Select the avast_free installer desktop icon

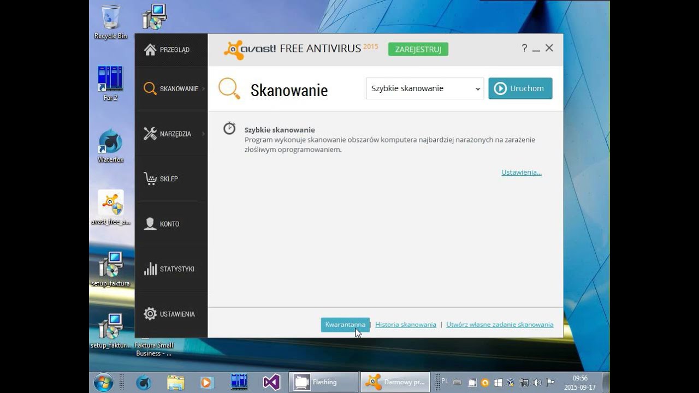(111, 208)
